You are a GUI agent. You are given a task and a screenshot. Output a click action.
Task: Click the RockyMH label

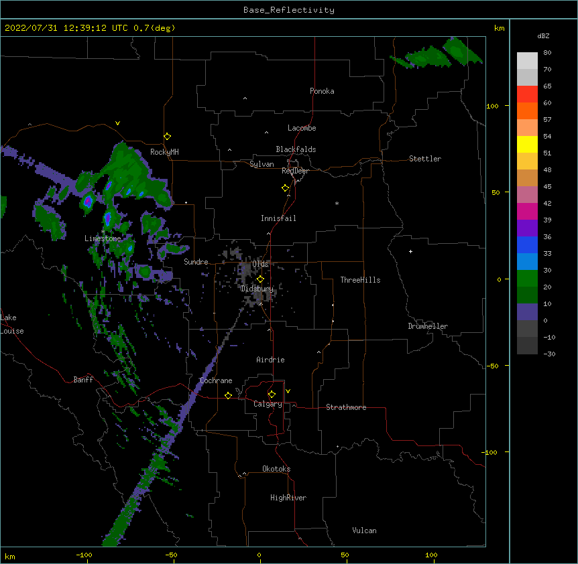(164, 152)
